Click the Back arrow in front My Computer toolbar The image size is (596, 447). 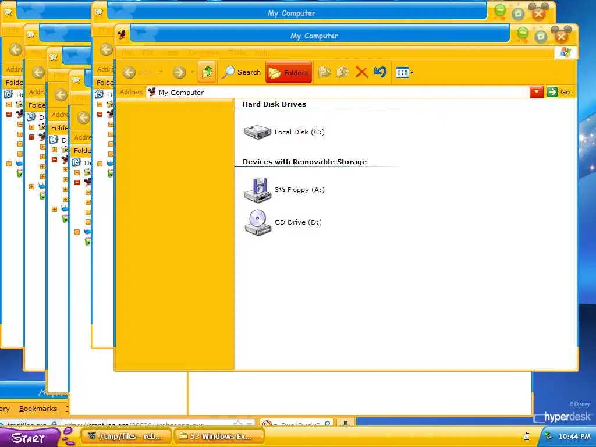[129, 72]
